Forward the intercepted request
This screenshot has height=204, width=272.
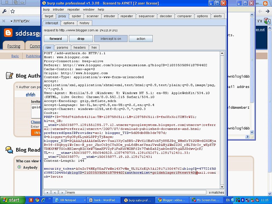coord(56,39)
